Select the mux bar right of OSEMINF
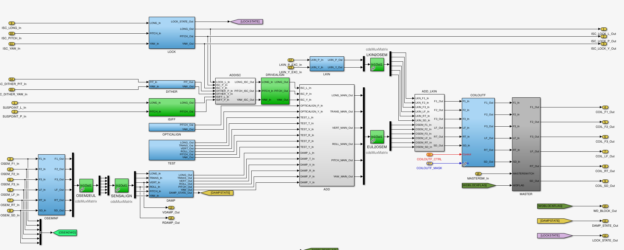 point(73,185)
